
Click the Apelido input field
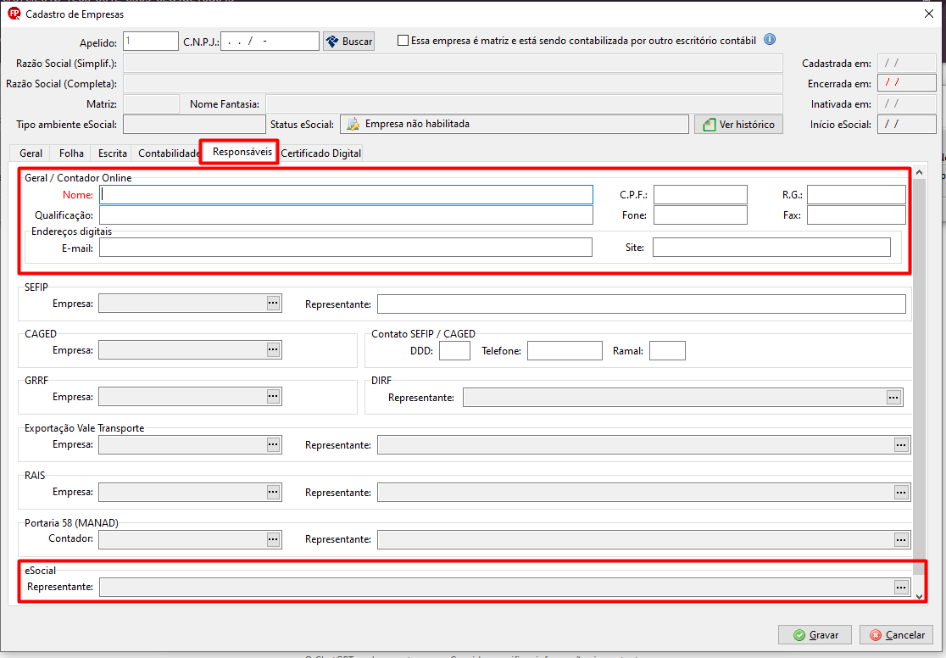click(x=151, y=41)
